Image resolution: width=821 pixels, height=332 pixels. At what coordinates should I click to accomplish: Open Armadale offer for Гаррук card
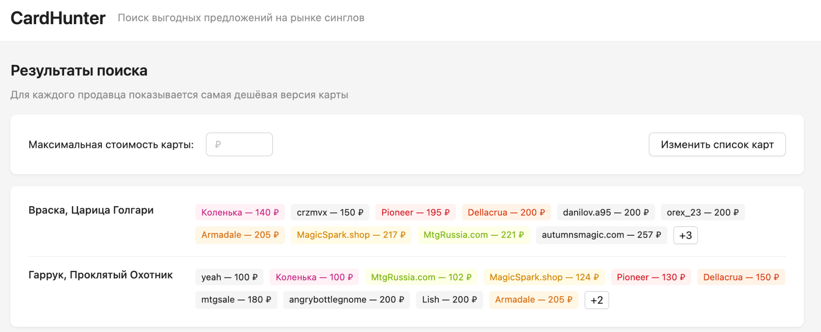533,300
